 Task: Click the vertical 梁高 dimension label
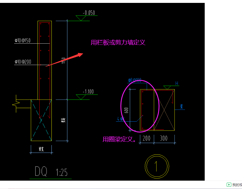point(63,120)
